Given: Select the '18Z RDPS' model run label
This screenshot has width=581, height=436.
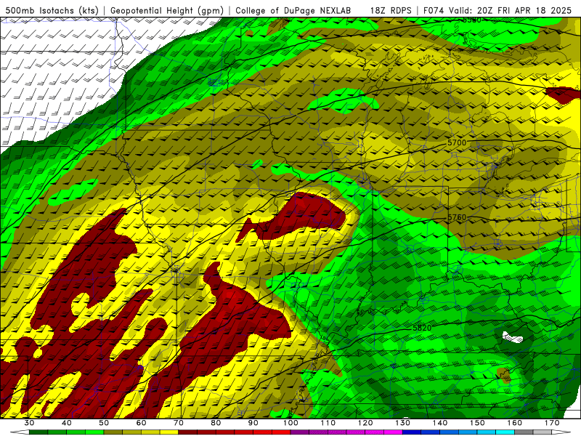Looking at the screenshot, I should [391, 10].
